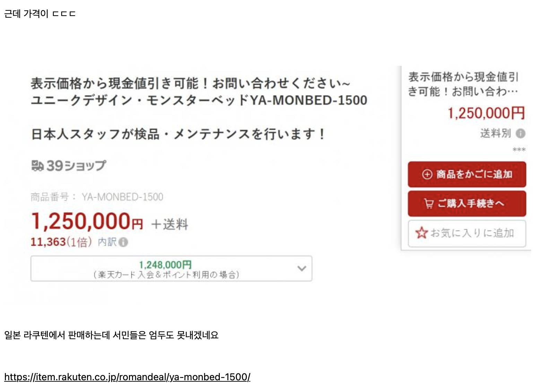This screenshot has width=545, height=390.
Task: Click the お気に入りに追加 button text
Action: click(x=472, y=233)
